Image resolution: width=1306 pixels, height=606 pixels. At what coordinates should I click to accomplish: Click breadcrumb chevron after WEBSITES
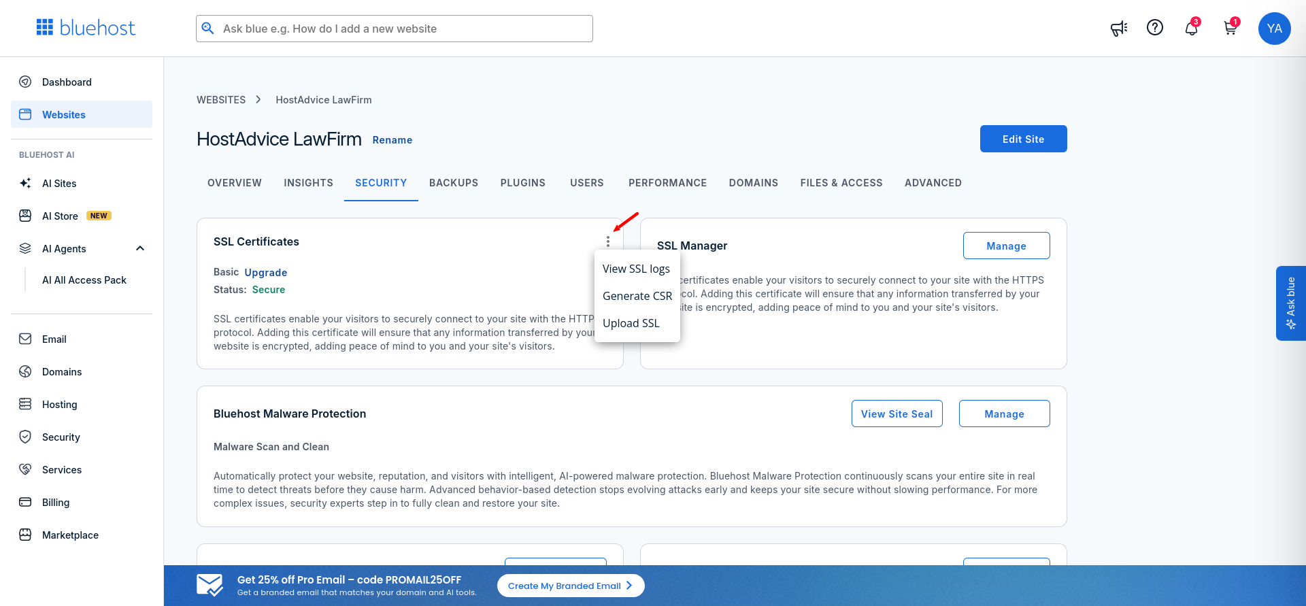click(258, 99)
